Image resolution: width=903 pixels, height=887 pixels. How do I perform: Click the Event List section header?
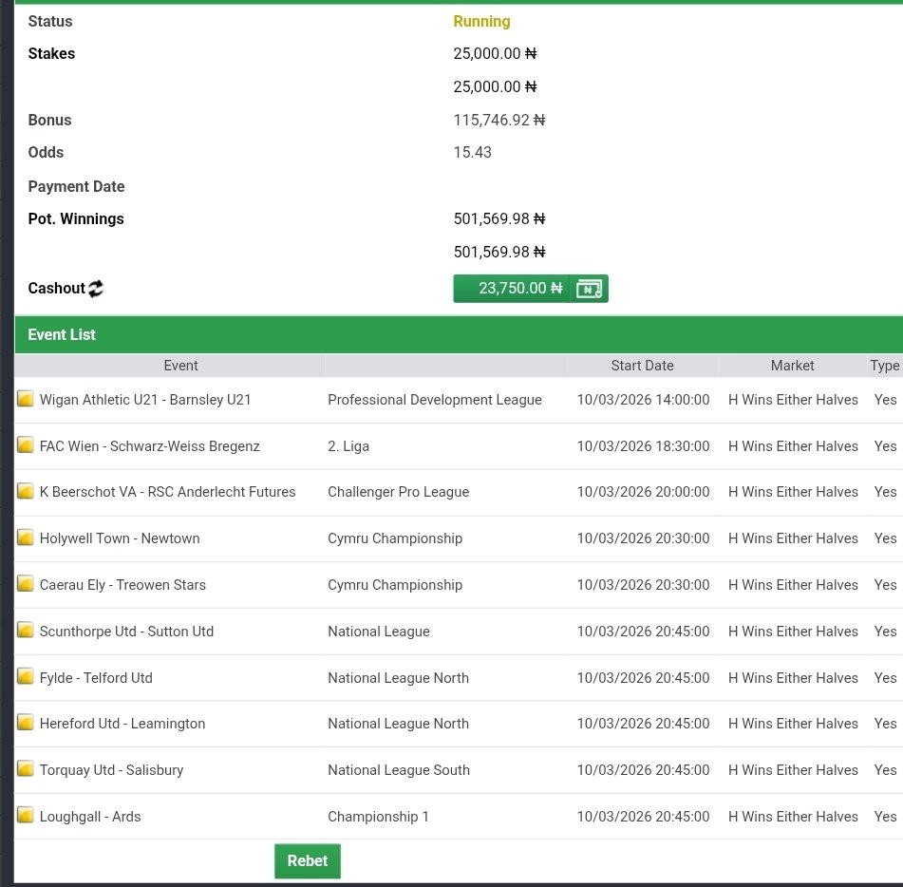pyautogui.click(x=459, y=334)
